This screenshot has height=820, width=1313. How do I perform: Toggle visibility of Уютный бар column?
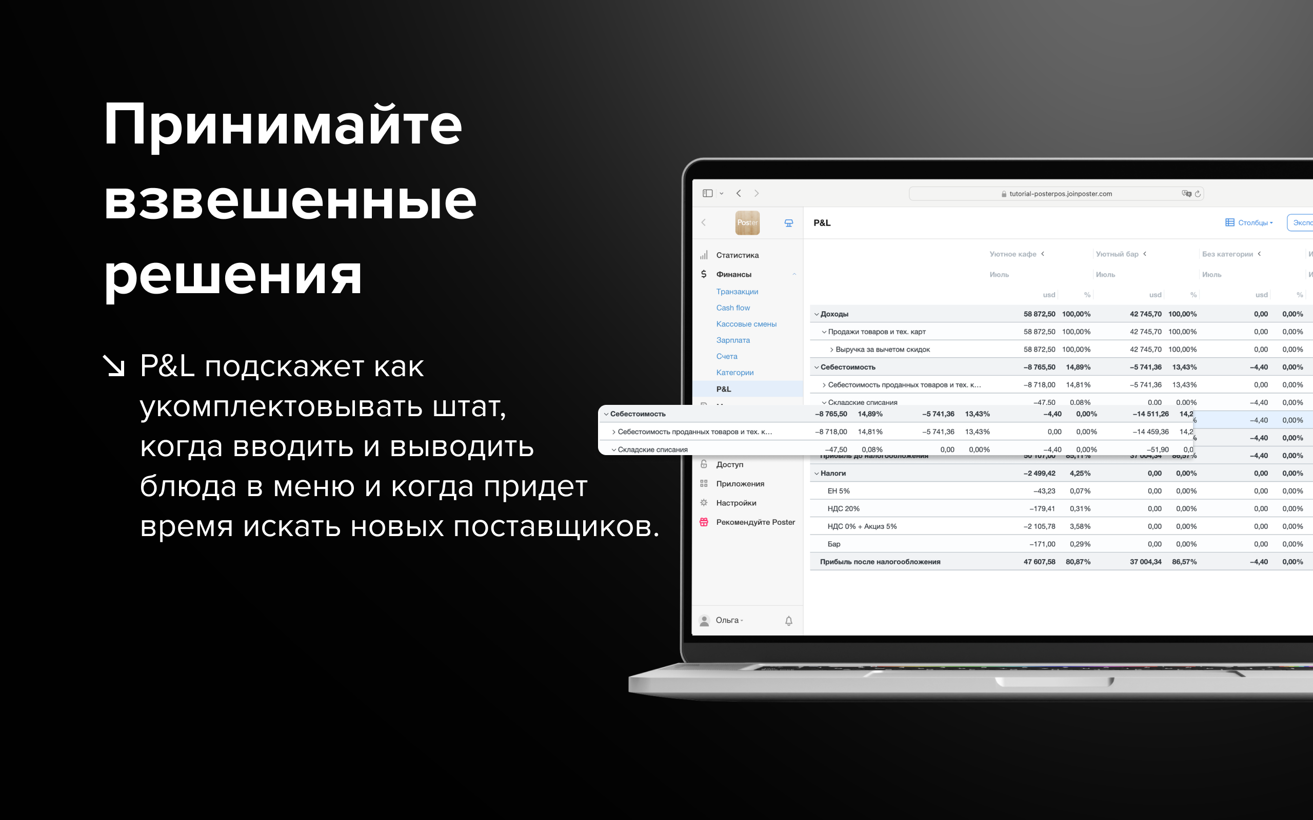pyautogui.click(x=1145, y=255)
